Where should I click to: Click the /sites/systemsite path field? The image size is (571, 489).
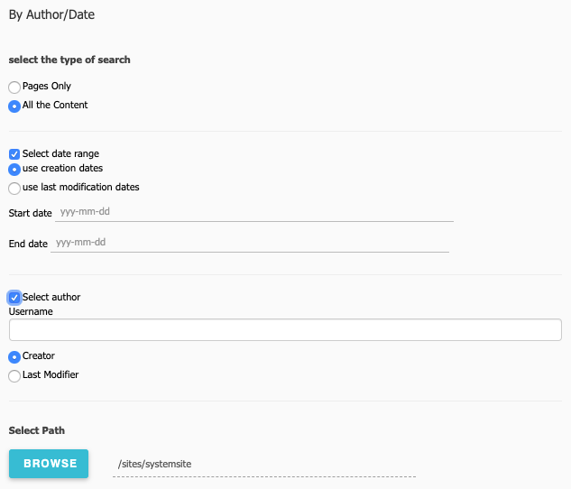(x=265, y=464)
